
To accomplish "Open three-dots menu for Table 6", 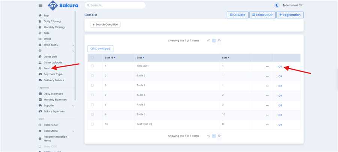I will coord(267,115).
